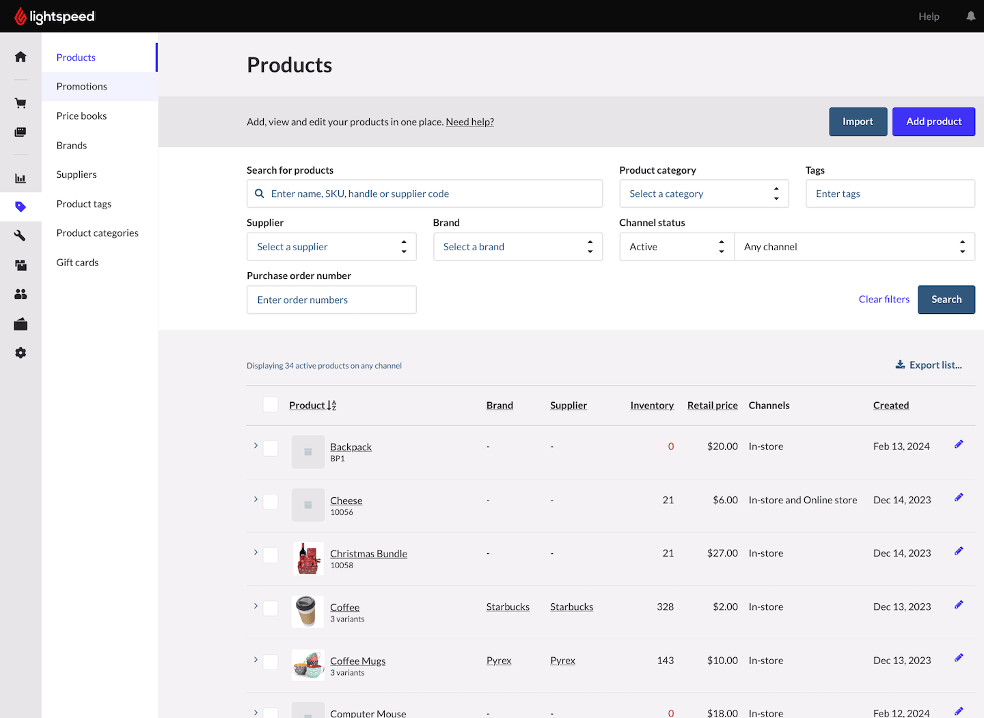Image resolution: width=984 pixels, height=718 pixels.
Task: Open Promotions in the side menu
Action: (82, 86)
